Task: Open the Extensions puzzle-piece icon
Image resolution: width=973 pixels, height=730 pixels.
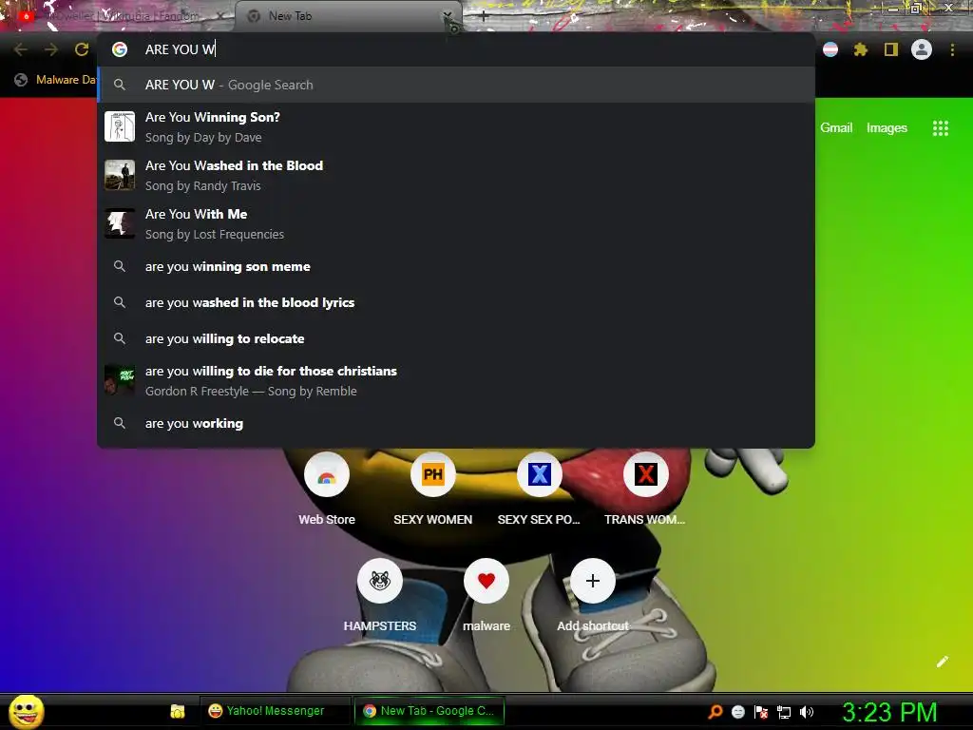Action: (x=860, y=49)
